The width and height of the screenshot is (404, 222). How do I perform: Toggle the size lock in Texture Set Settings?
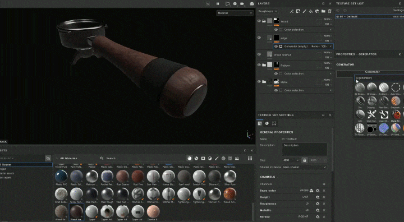coord(304,160)
